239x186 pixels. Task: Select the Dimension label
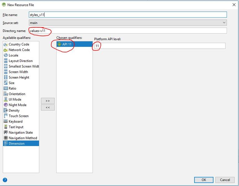[16, 143]
